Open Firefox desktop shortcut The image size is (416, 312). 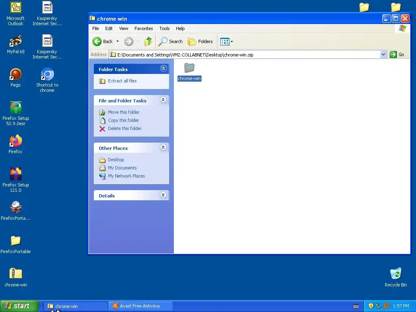(15, 144)
